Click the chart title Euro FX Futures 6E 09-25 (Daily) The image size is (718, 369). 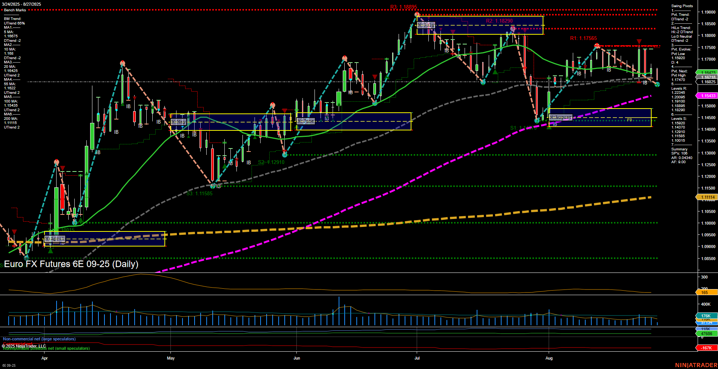coord(71,264)
